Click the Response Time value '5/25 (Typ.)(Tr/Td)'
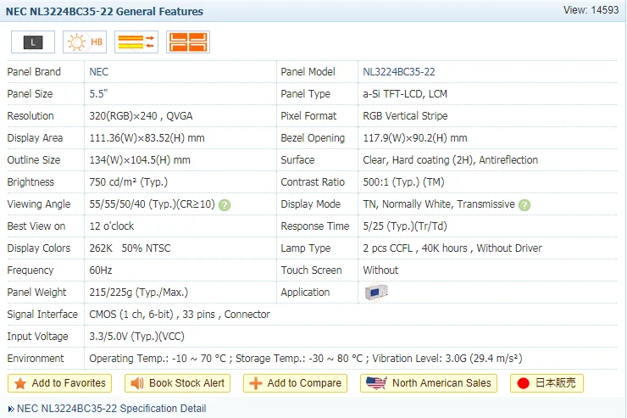The image size is (627, 418). point(405,226)
